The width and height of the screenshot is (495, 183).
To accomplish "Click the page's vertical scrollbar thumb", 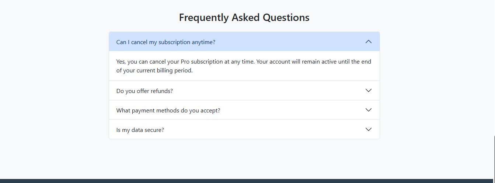I will point(494,158).
